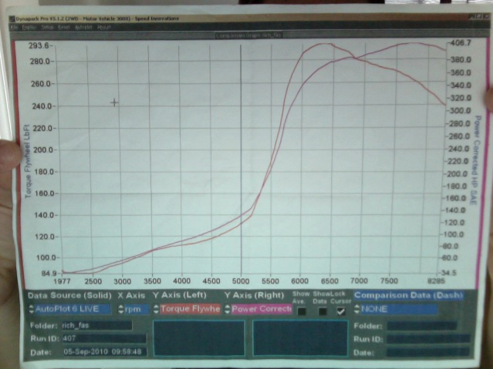The image size is (493, 369).
Task: Toggle the Show Ave. checkbox
Action: [302, 311]
